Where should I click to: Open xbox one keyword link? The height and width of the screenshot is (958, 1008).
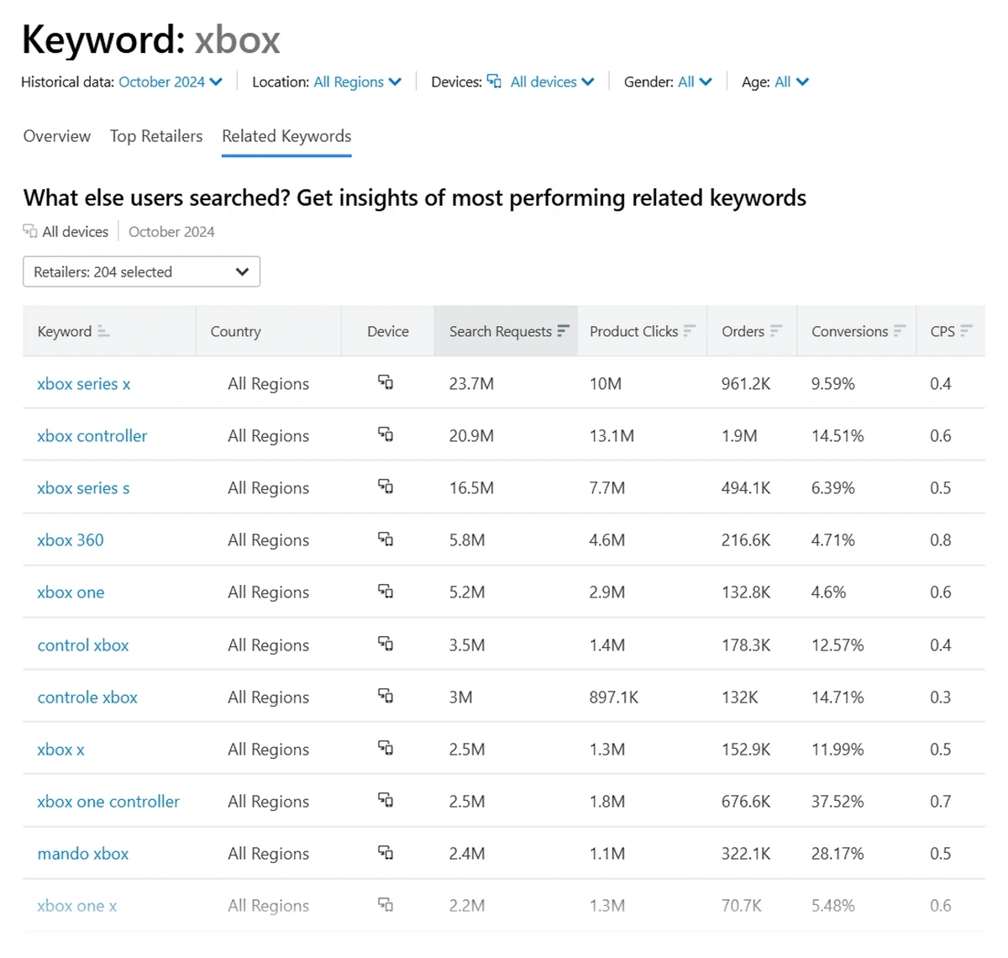click(71, 592)
